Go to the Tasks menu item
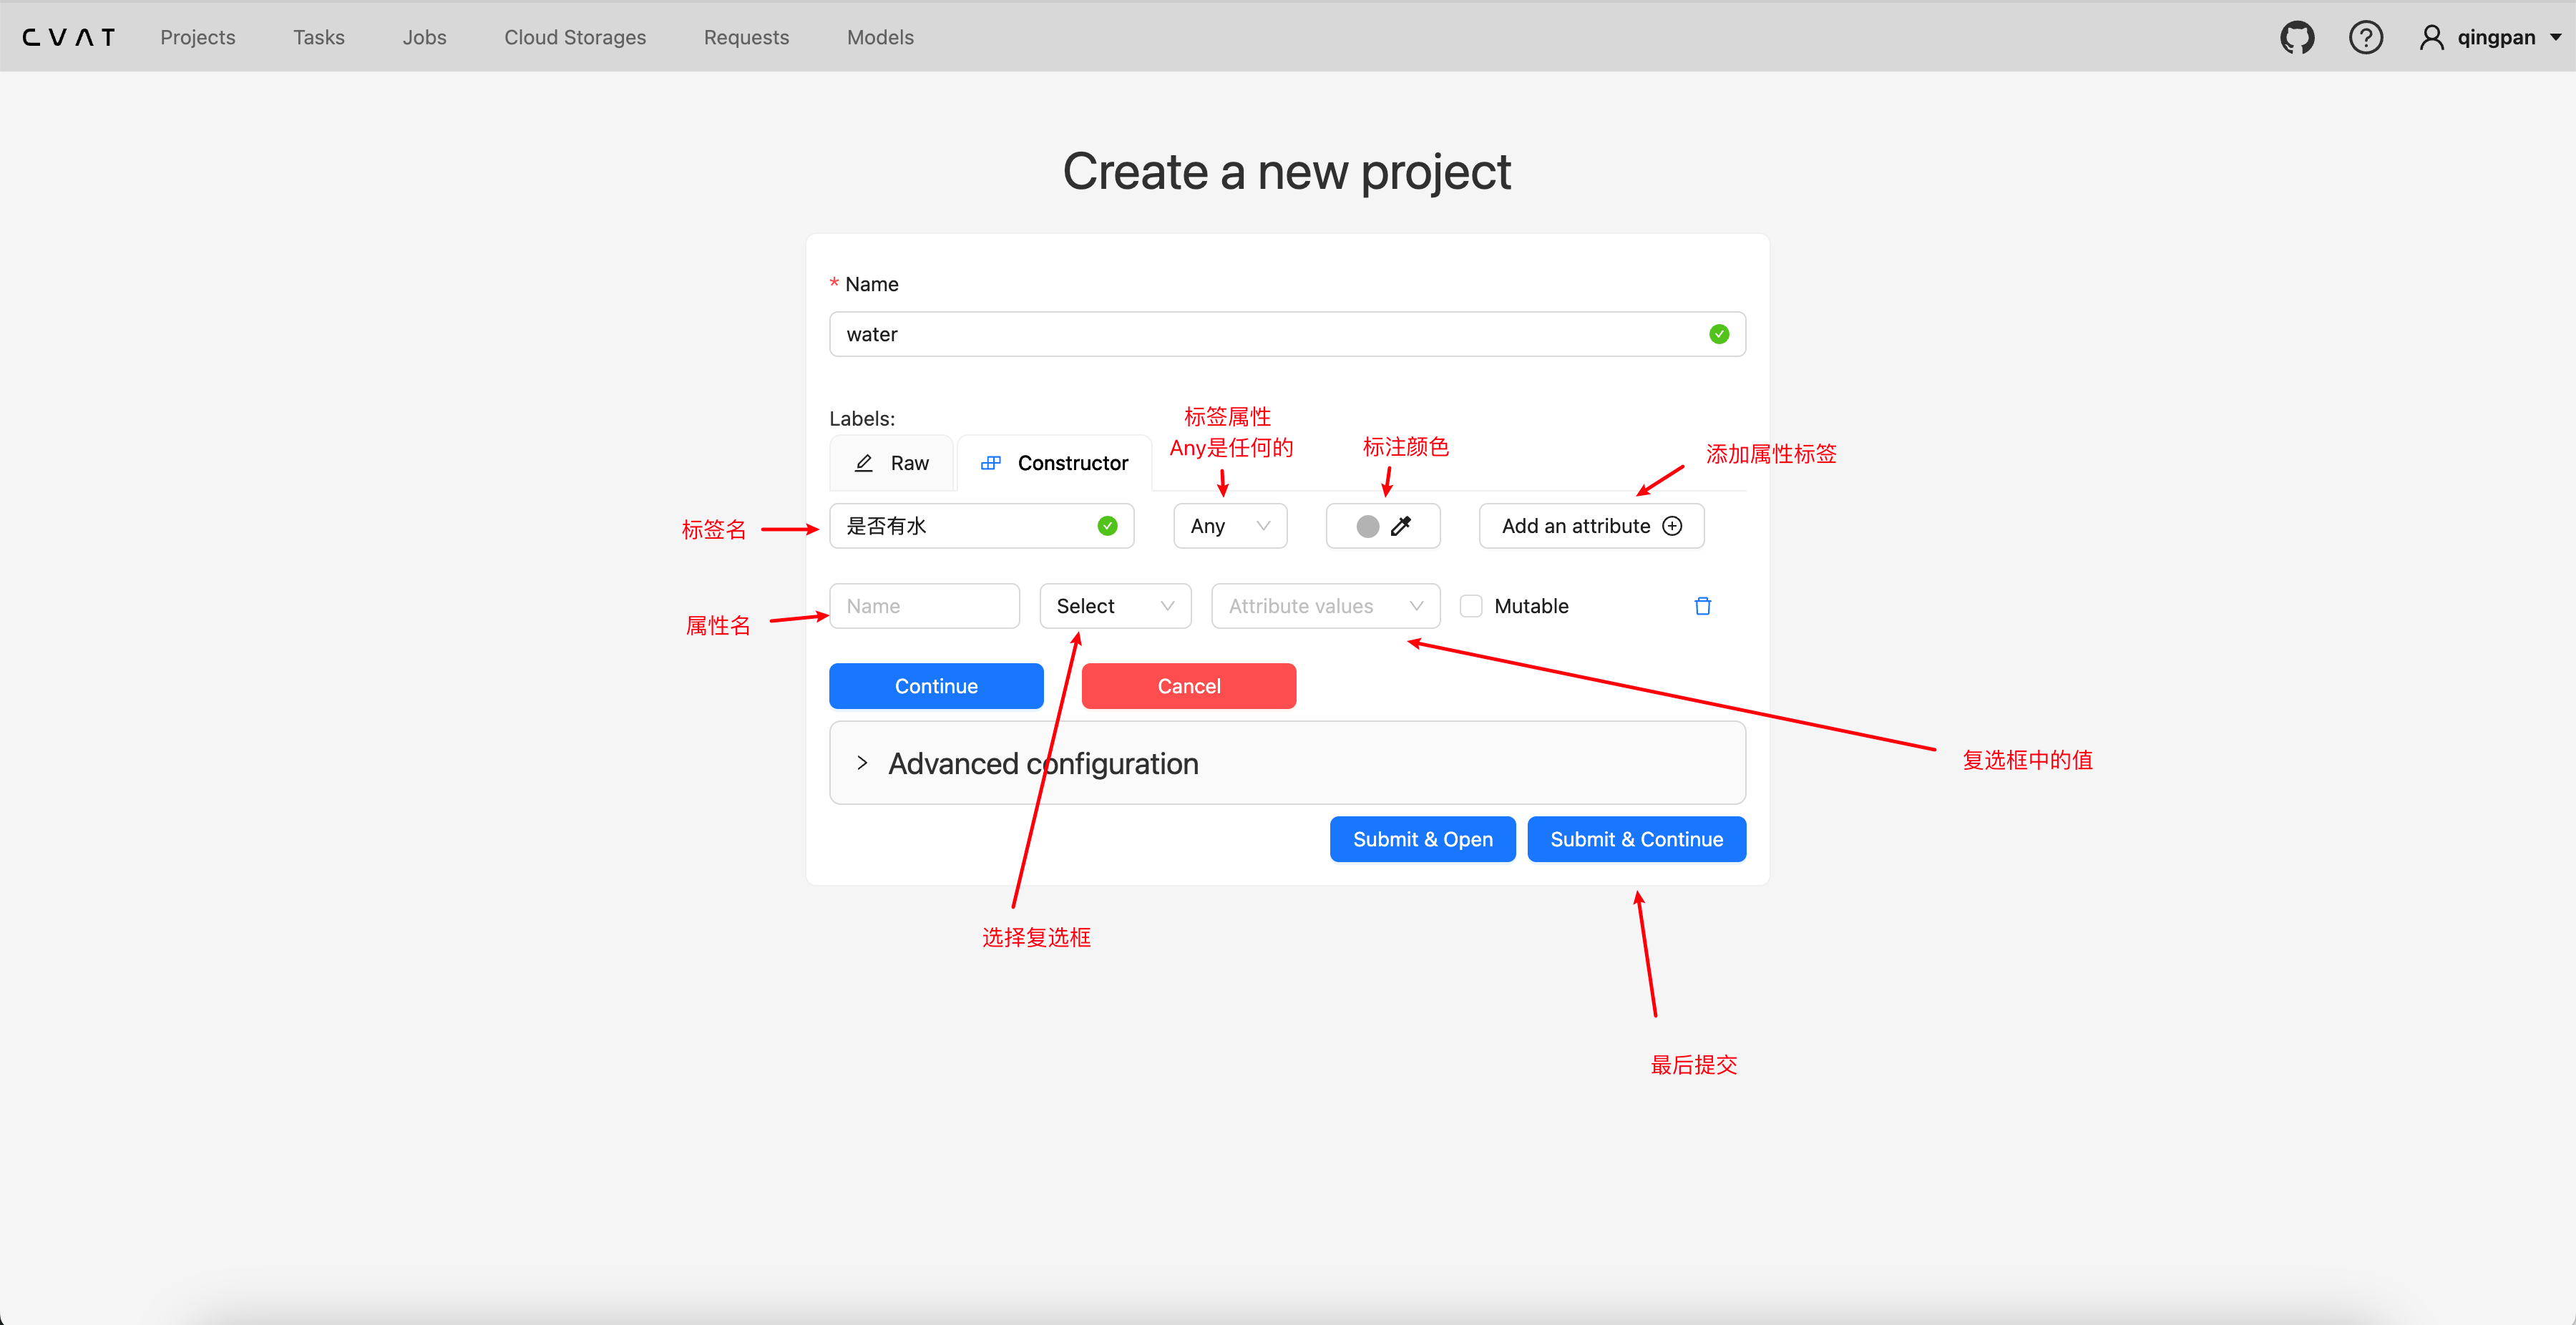This screenshot has height=1325, width=2576. point(318,38)
